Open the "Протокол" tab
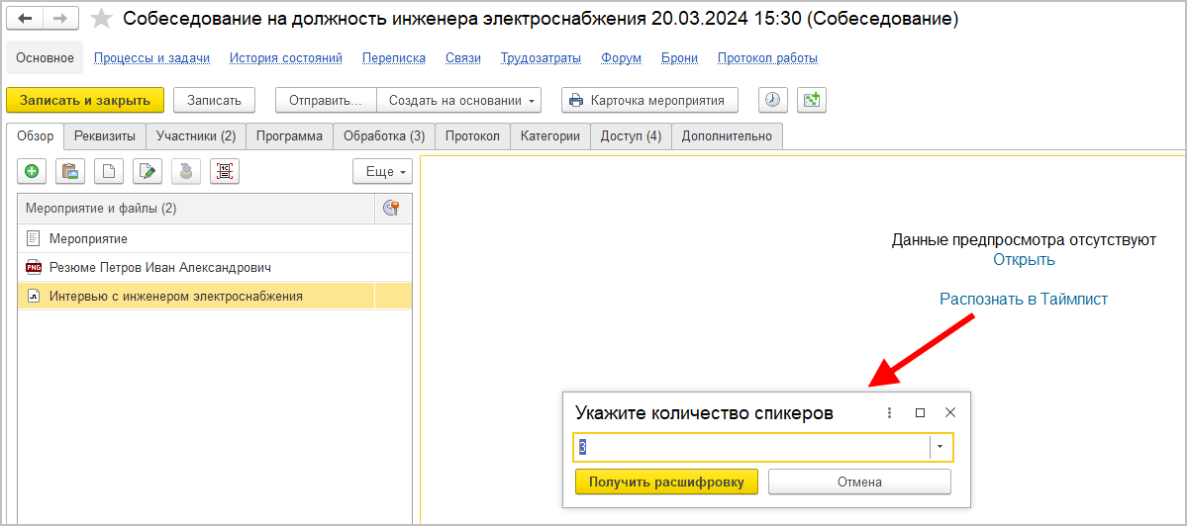1187x526 pixels. [472, 136]
